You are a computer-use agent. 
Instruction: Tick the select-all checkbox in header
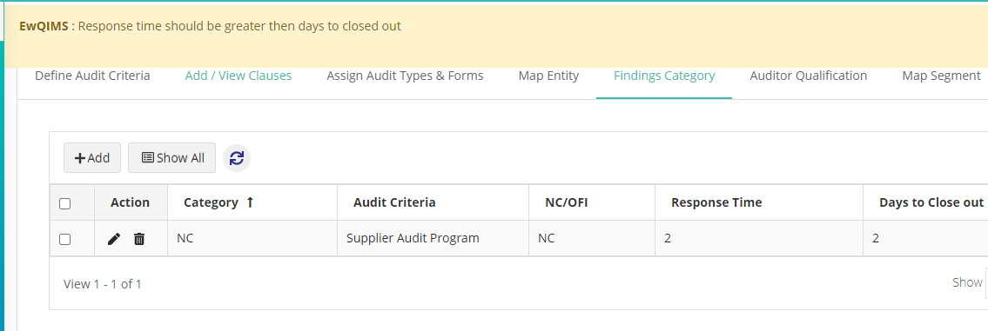(x=64, y=203)
